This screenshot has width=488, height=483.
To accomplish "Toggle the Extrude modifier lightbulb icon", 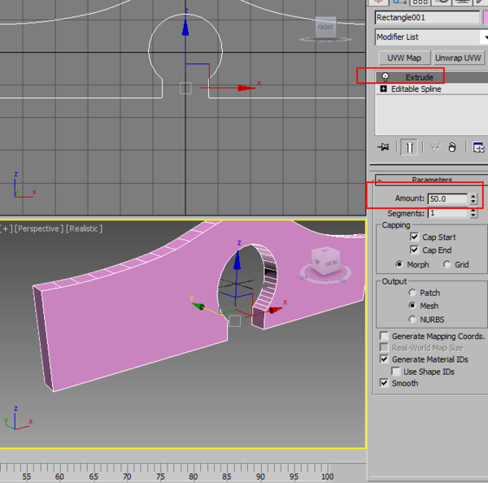I will pyautogui.click(x=386, y=77).
